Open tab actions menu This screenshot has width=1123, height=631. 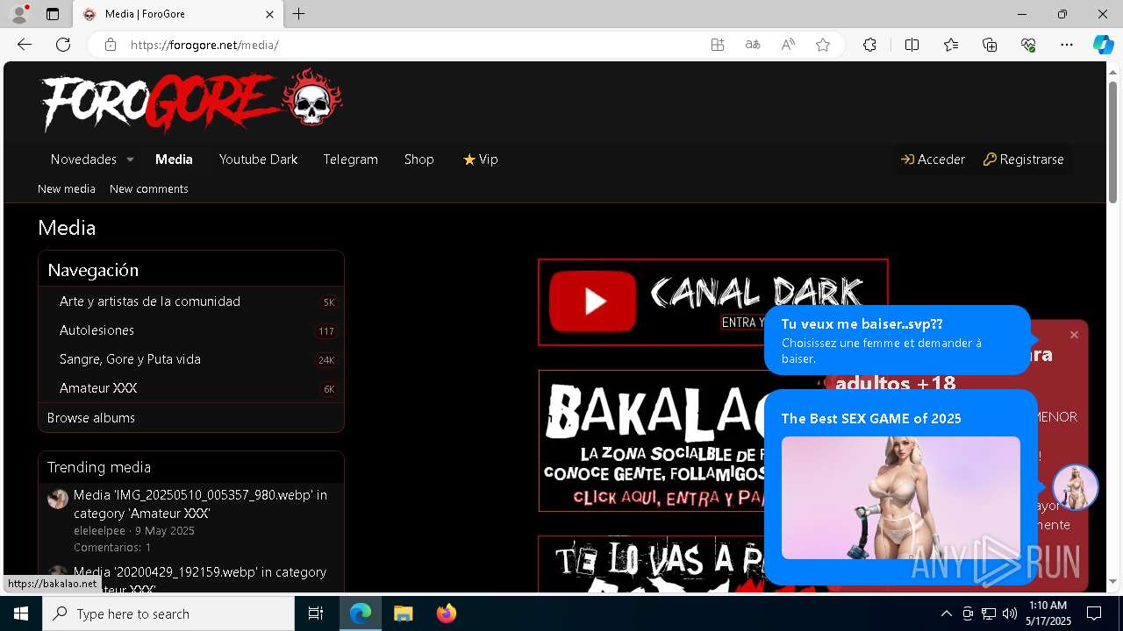[53, 14]
